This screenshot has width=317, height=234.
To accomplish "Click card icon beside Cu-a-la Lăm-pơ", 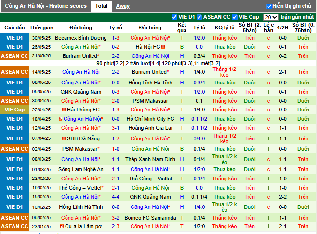I will click(62, 226).
